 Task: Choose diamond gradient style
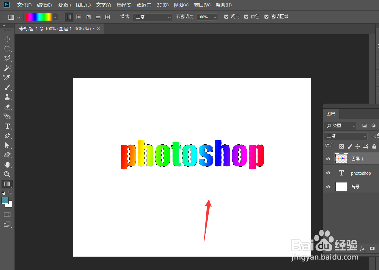coord(108,17)
